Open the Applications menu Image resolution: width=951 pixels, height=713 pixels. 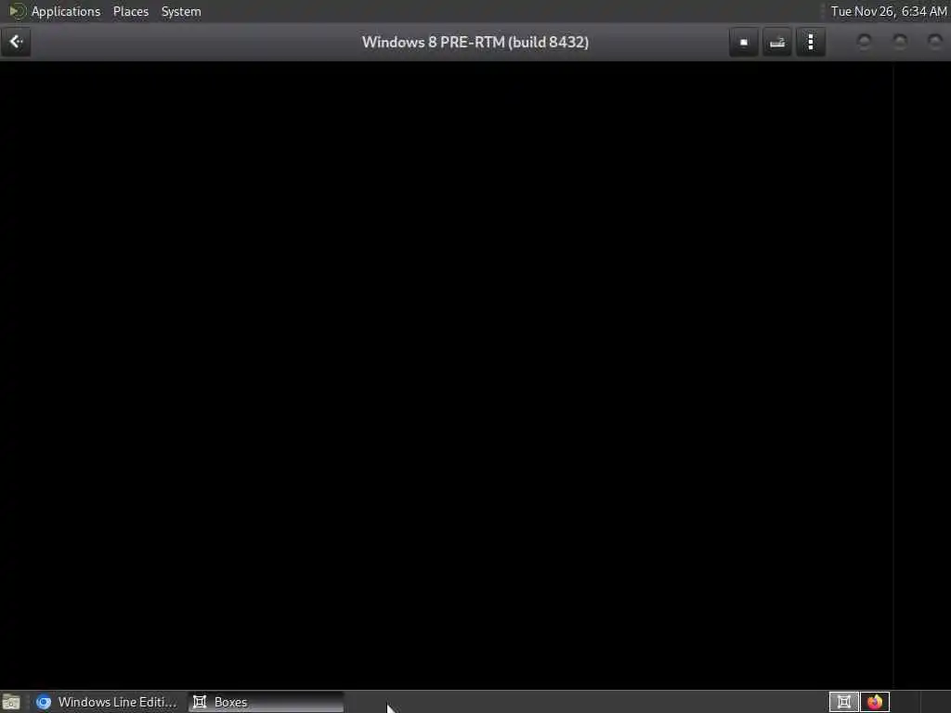tap(66, 11)
